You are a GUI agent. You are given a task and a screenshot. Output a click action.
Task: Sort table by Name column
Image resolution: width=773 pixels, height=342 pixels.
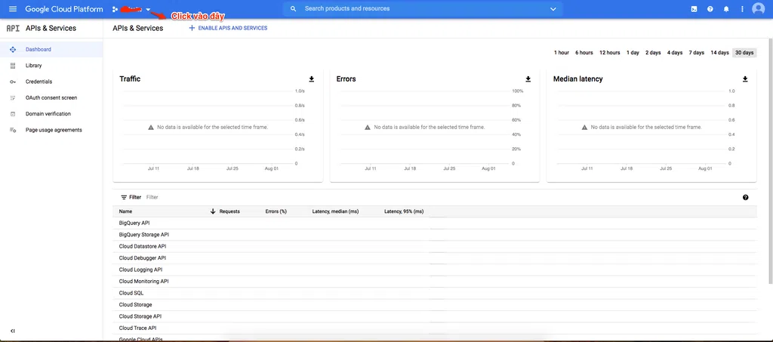126,211
